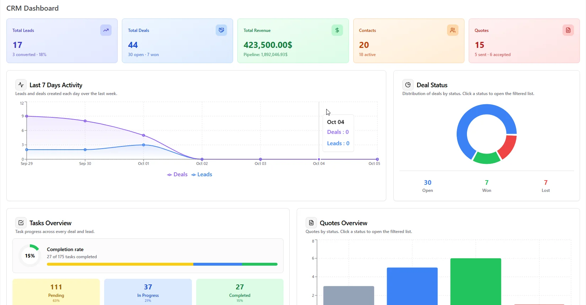
Task: Click the blue bar in Quotes Overview chart
Action: [412, 286]
